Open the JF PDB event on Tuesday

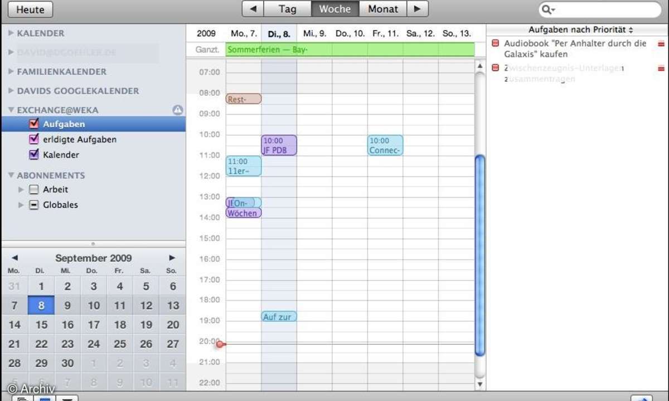pyautogui.click(x=279, y=145)
